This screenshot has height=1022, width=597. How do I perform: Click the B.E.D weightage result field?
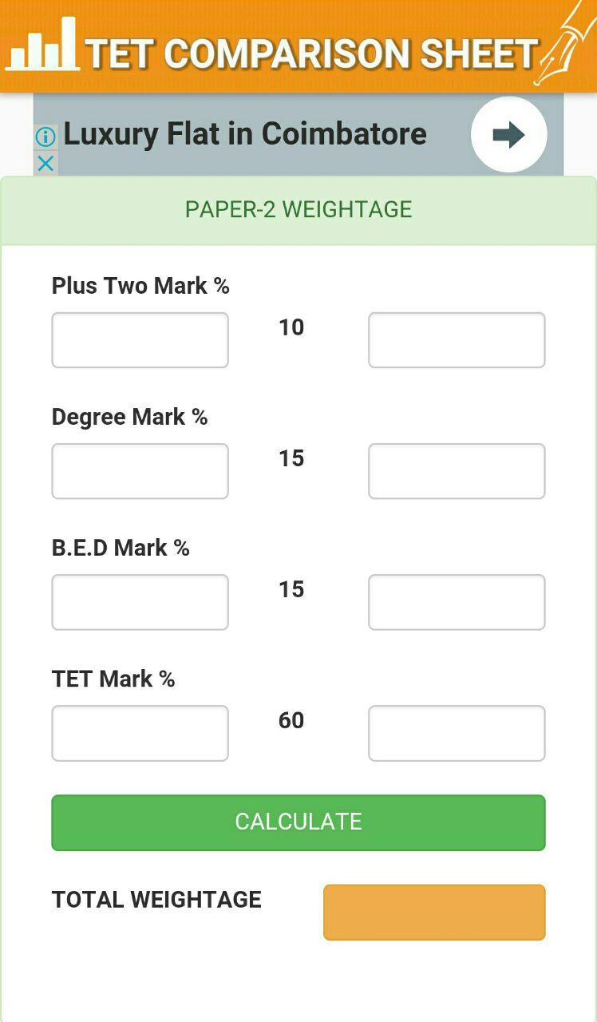point(457,602)
